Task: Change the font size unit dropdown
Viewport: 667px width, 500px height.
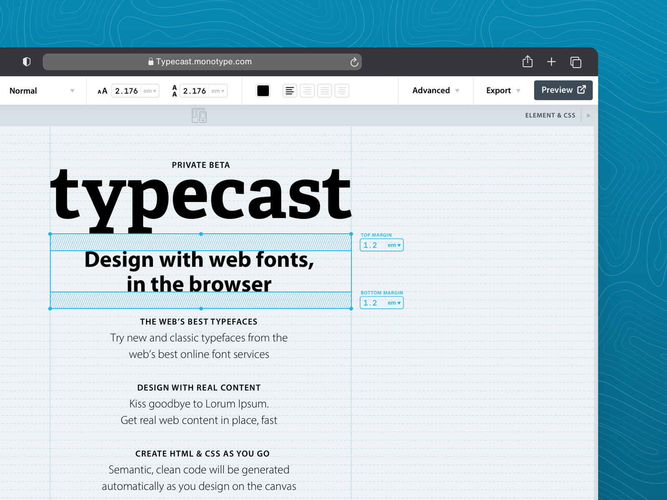Action: (150, 91)
